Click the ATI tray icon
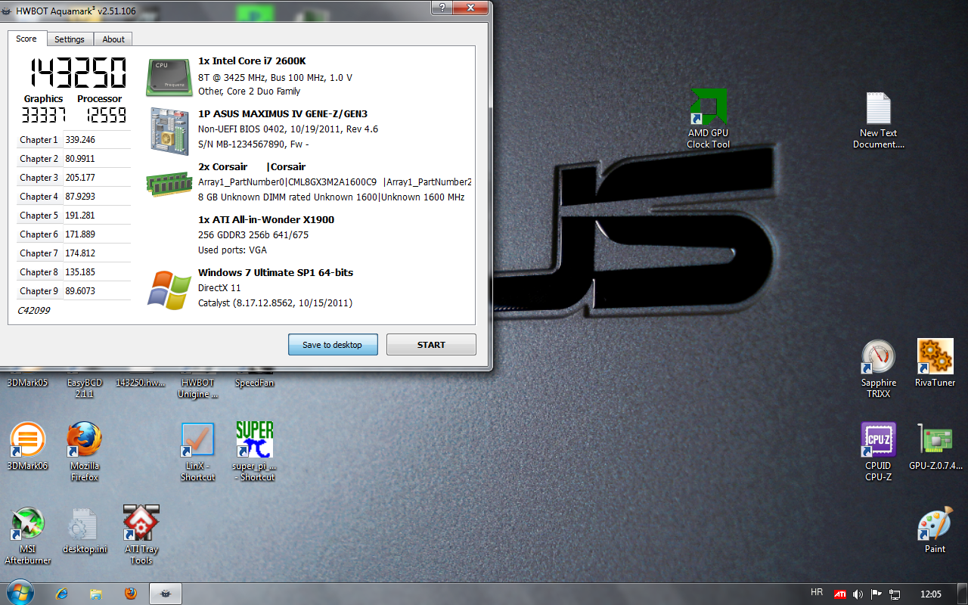This screenshot has width=968, height=605. (840, 594)
